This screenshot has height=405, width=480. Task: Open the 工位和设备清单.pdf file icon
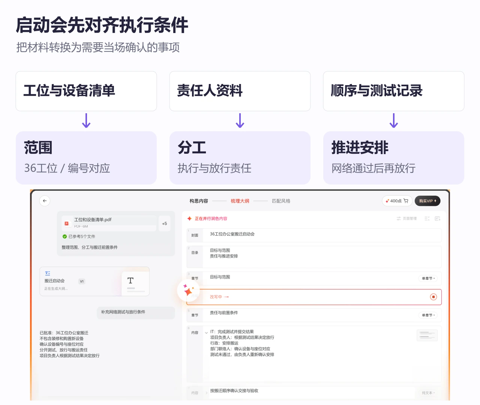point(67,223)
